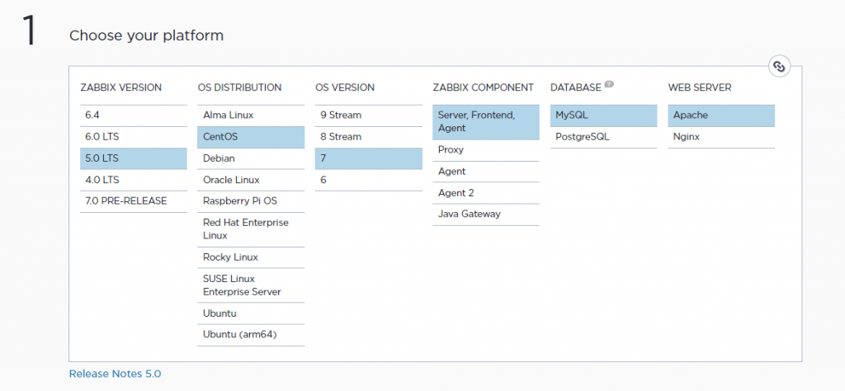Pick Alma Linux as OS distribution
This screenshot has height=391, width=845.
[250, 115]
